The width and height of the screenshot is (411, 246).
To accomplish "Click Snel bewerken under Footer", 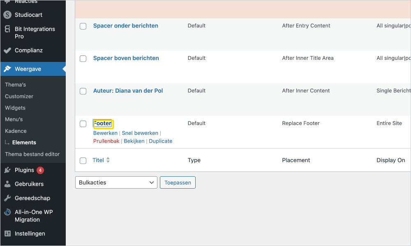I will pyautogui.click(x=140, y=133).
